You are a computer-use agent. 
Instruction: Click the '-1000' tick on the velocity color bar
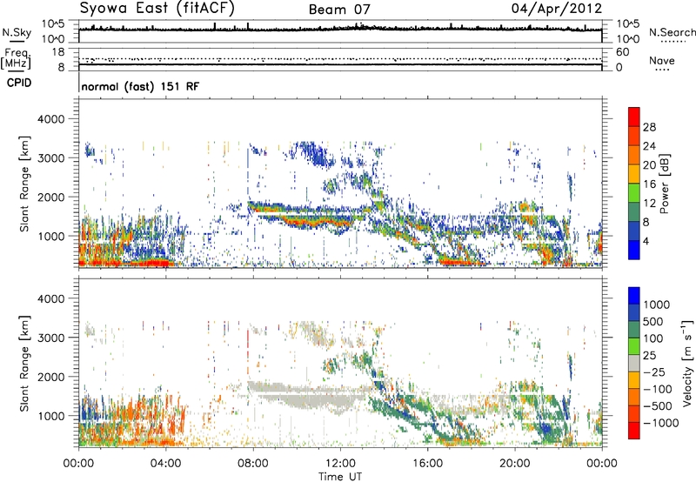660,423
